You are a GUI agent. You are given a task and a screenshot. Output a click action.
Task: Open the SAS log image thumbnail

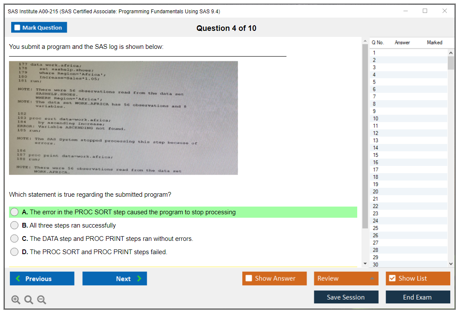point(124,118)
